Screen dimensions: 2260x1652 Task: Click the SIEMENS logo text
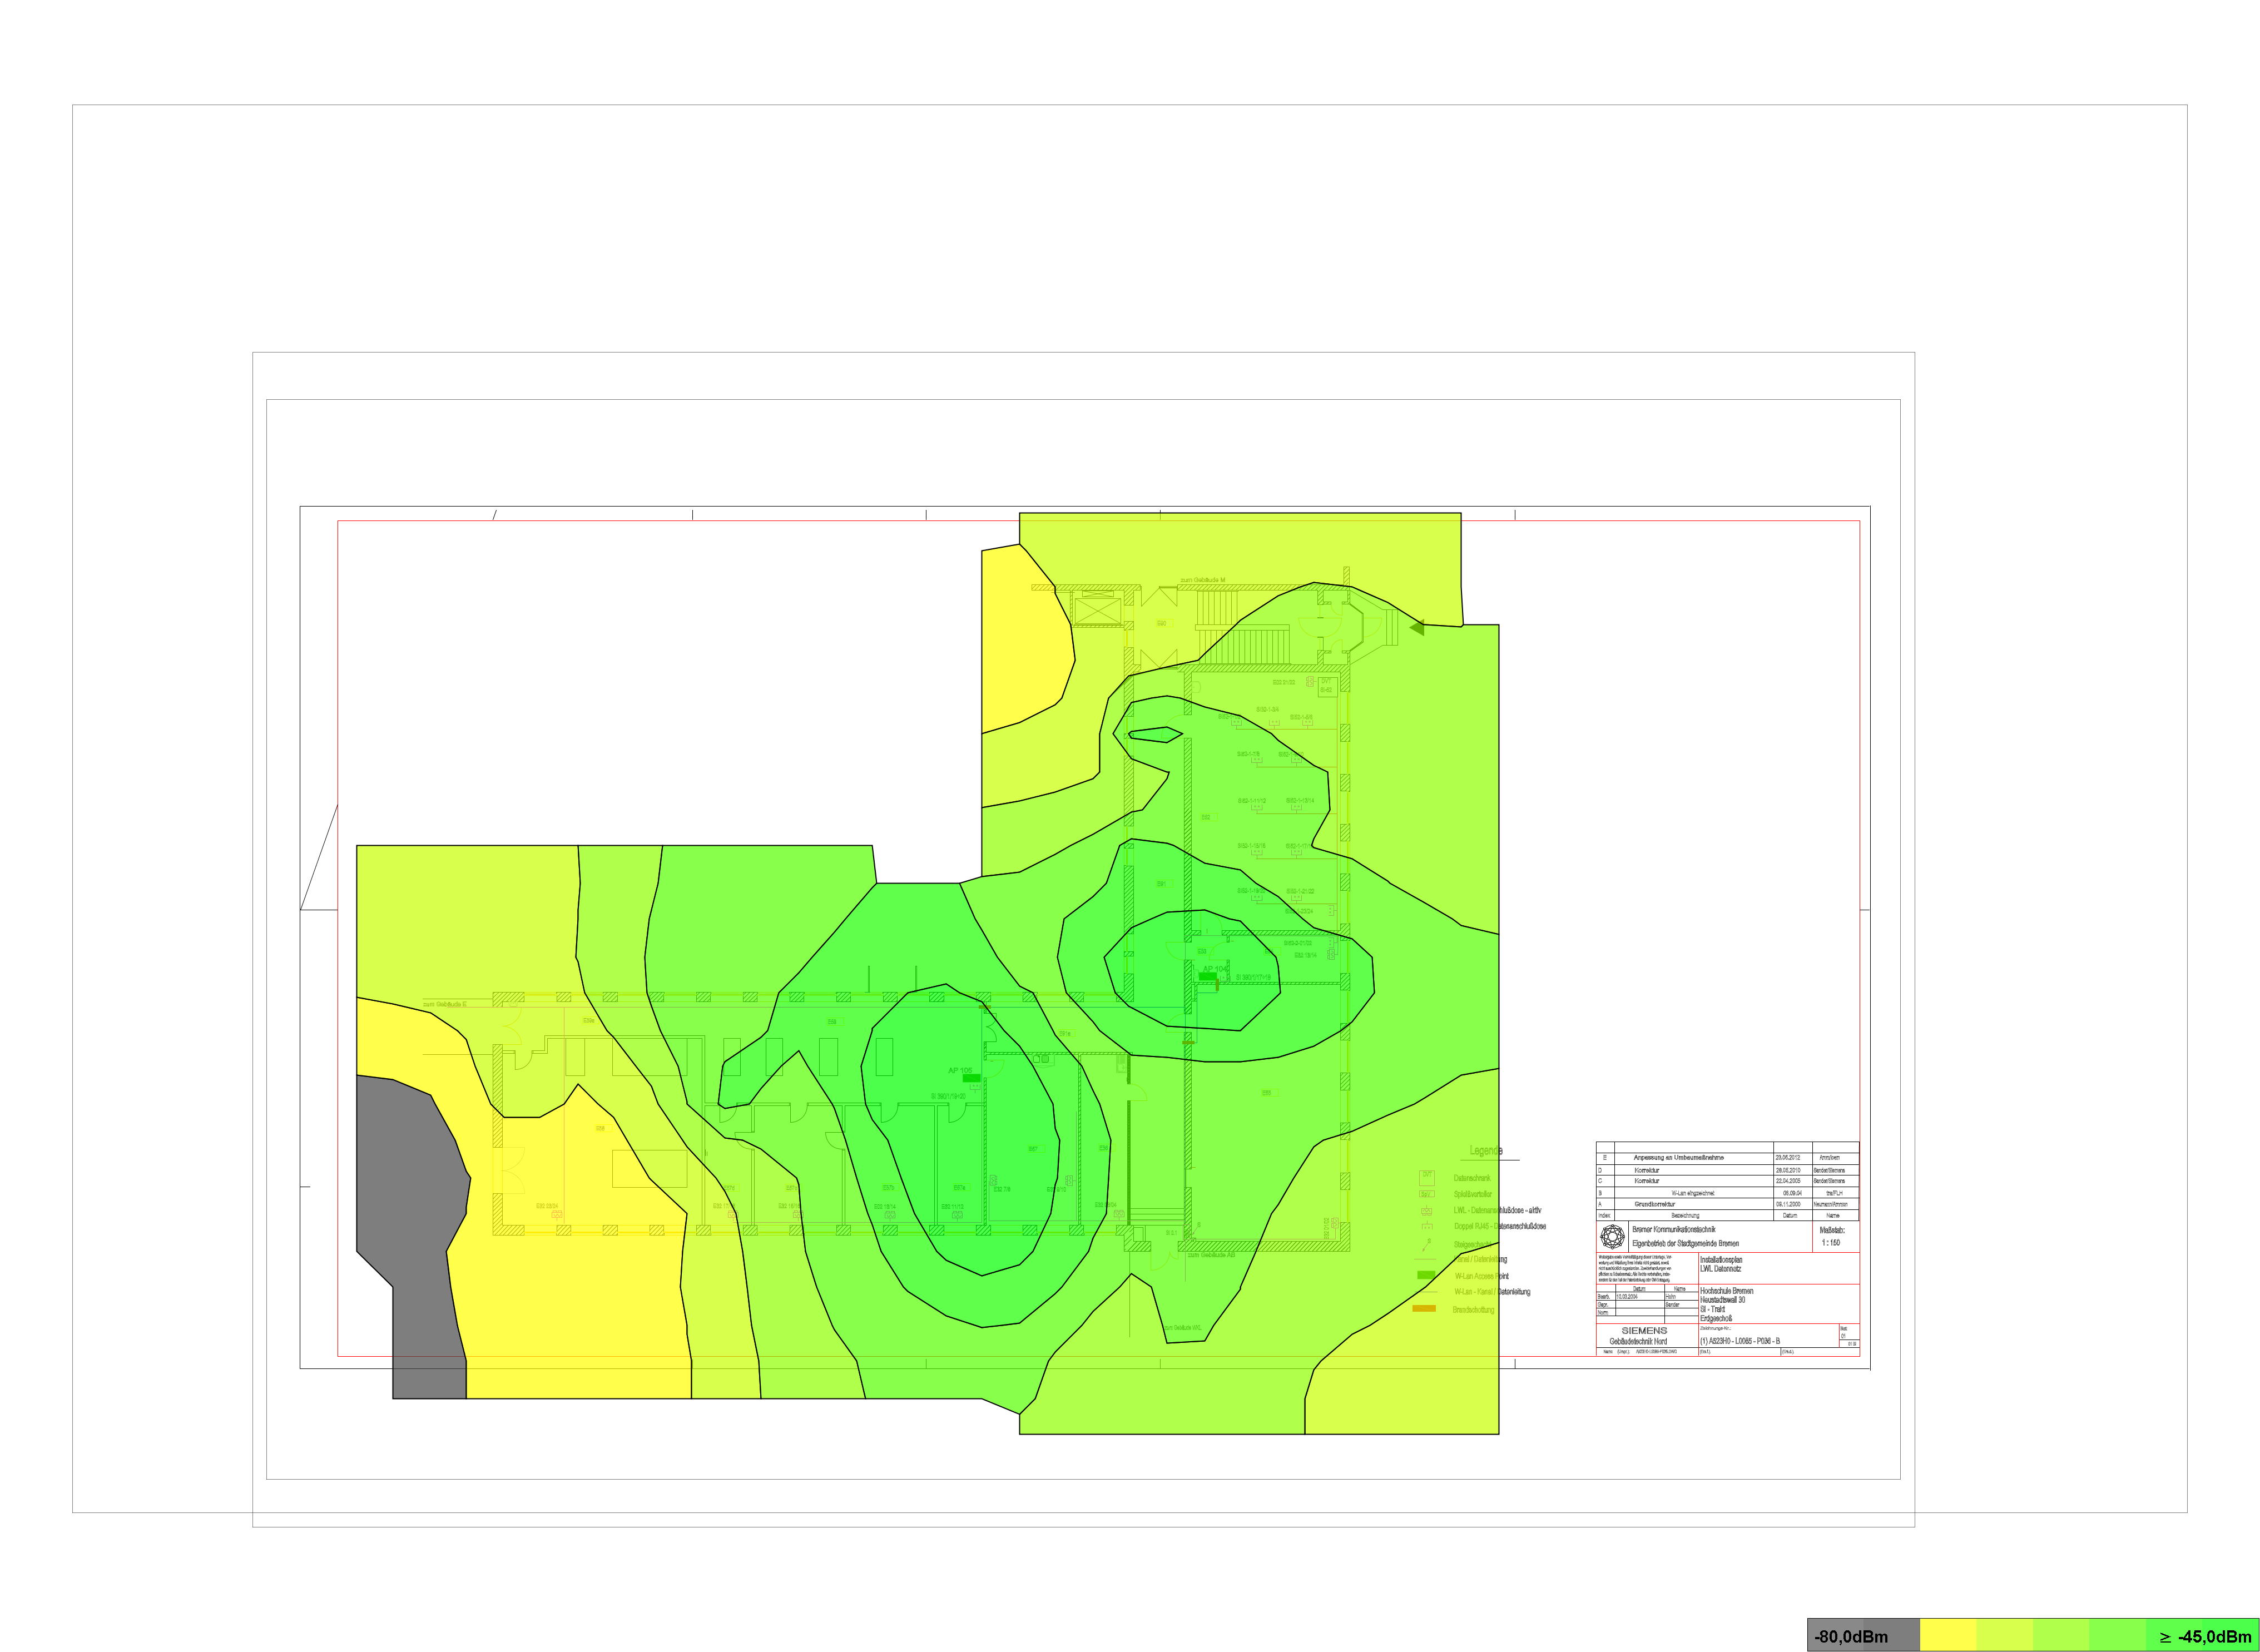(x=1644, y=1330)
